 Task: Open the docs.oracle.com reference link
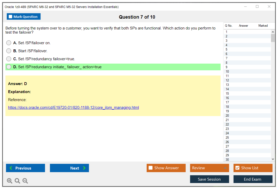pyautogui.click(x=73, y=108)
